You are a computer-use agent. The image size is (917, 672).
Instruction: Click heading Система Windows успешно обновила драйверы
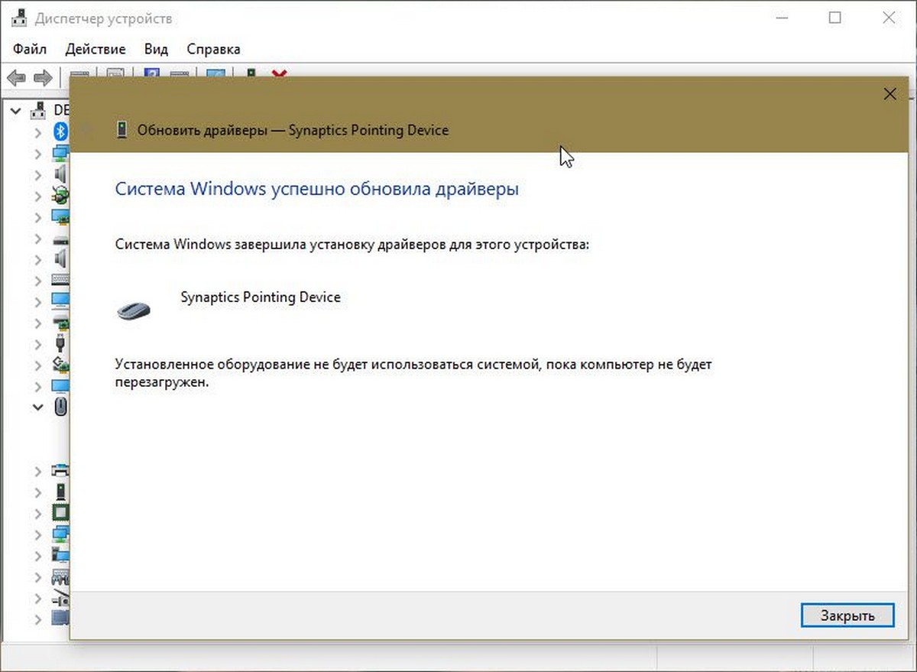coord(317,189)
